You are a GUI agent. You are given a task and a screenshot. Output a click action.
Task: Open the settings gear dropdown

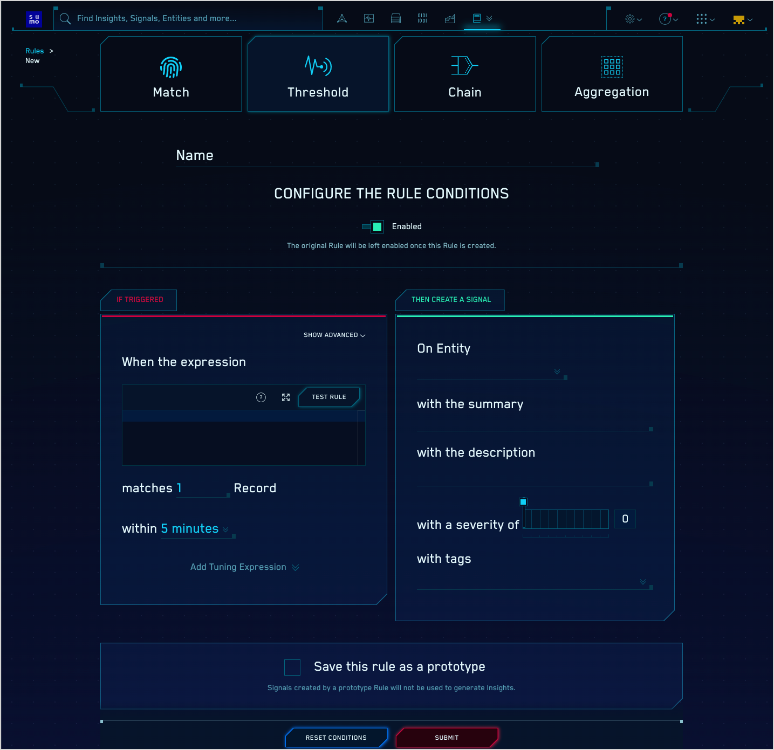633,19
